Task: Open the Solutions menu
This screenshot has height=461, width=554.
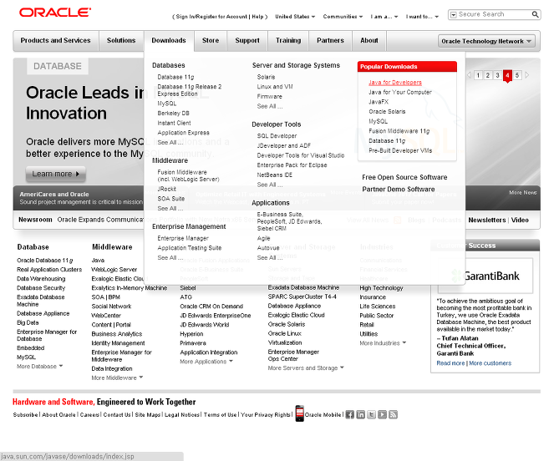Action: tap(121, 41)
